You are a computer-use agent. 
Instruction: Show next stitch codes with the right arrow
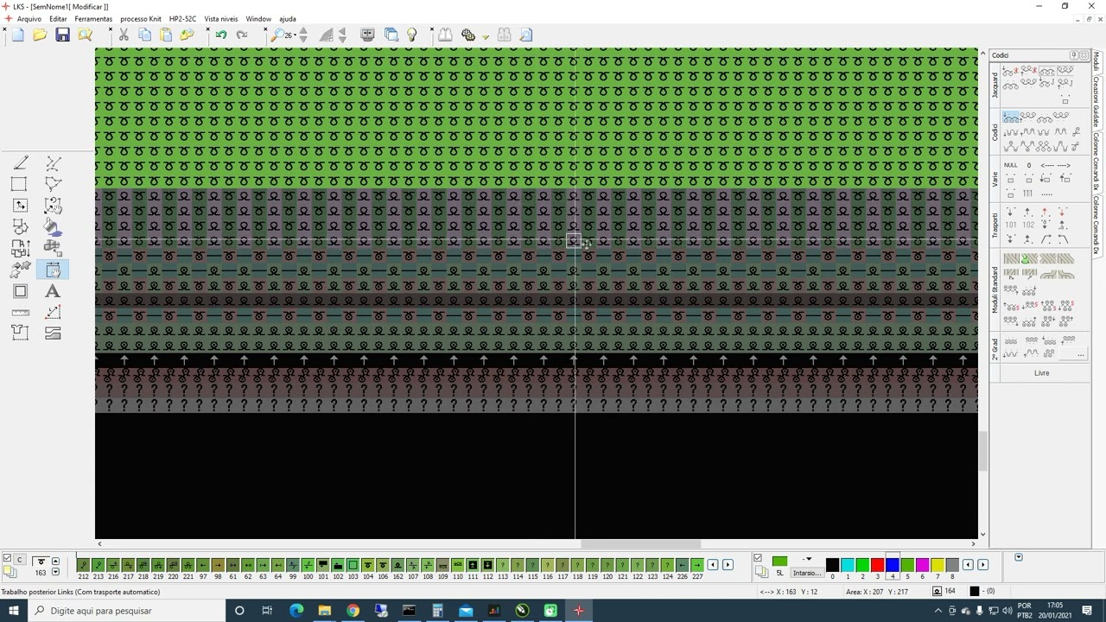tap(728, 565)
